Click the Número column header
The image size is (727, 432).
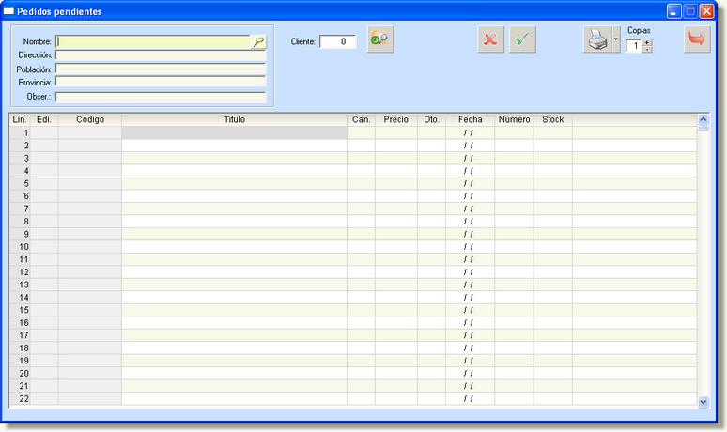click(x=514, y=119)
